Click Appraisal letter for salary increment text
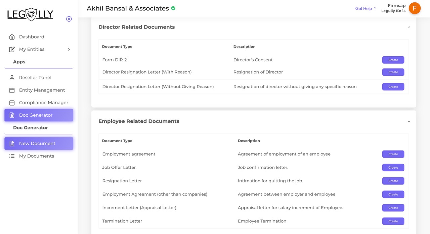 click(291, 208)
